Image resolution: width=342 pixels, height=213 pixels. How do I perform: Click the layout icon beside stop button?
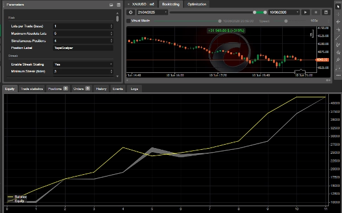[x=326, y=13]
